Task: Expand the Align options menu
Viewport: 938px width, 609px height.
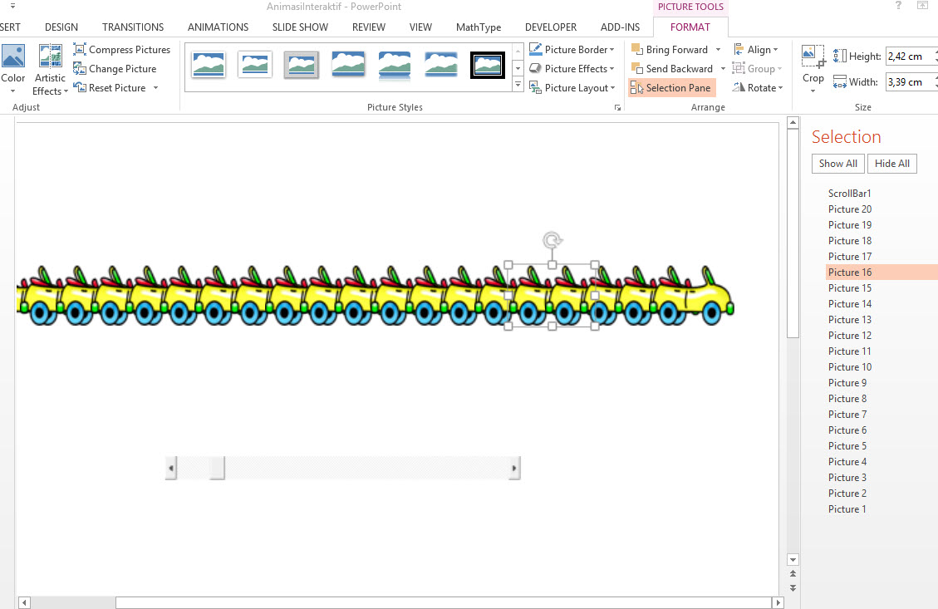Action: 757,50
